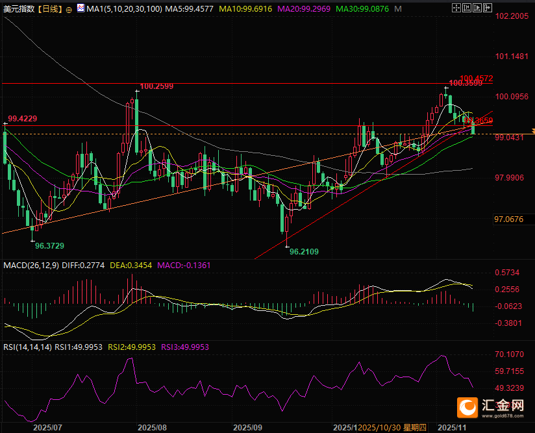The image size is (535, 433).
Task: Click the gray M label after MA30
Action: [397, 9]
